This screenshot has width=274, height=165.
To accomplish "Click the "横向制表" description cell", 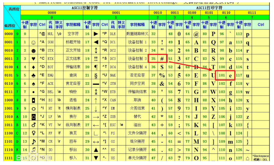I will coord(73,108).
